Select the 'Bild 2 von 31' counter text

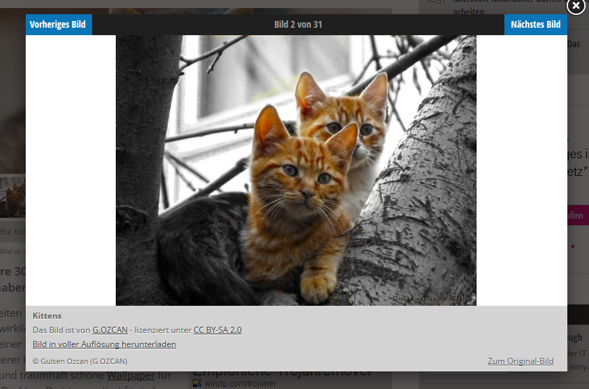(298, 24)
